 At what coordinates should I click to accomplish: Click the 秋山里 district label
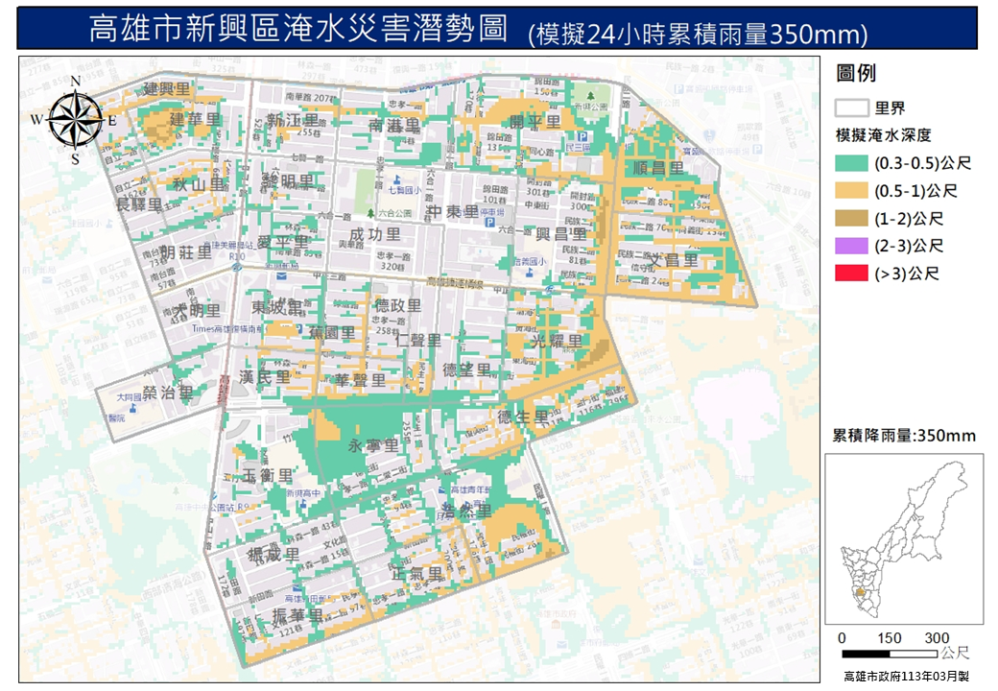tap(200, 184)
